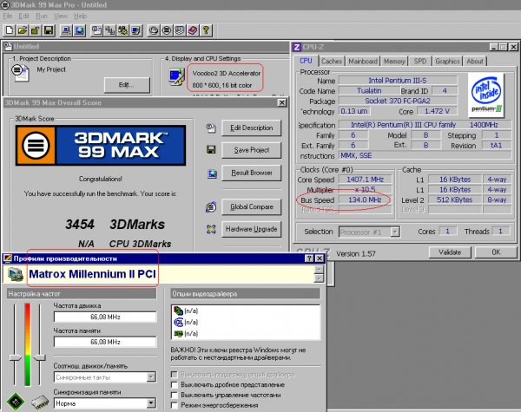Switch to the Memory tab in CPU-Z
521x412 pixels.
coord(394,62)
